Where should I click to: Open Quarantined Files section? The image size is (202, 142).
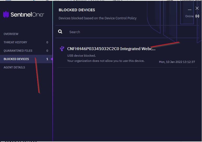click(x=18, y=51)
